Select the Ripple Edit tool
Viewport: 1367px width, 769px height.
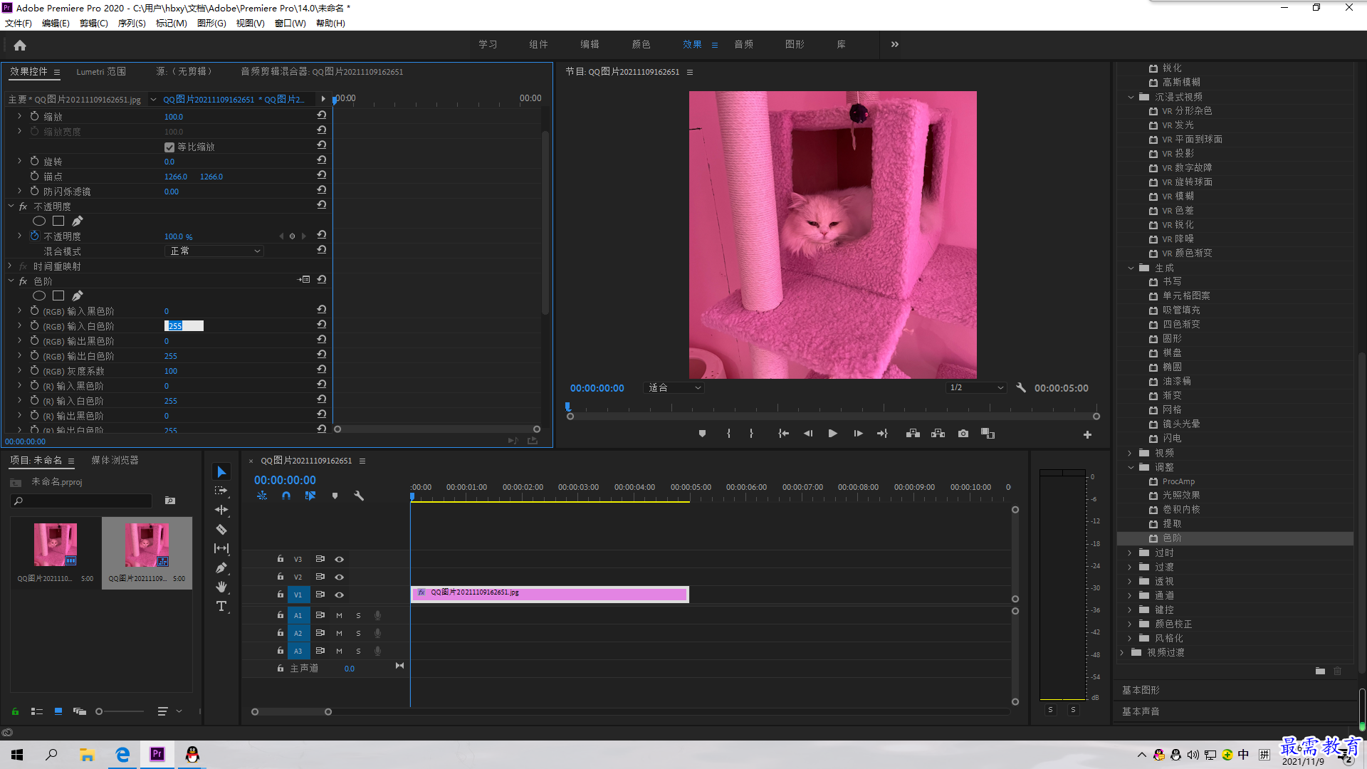[x=221, y=510]
